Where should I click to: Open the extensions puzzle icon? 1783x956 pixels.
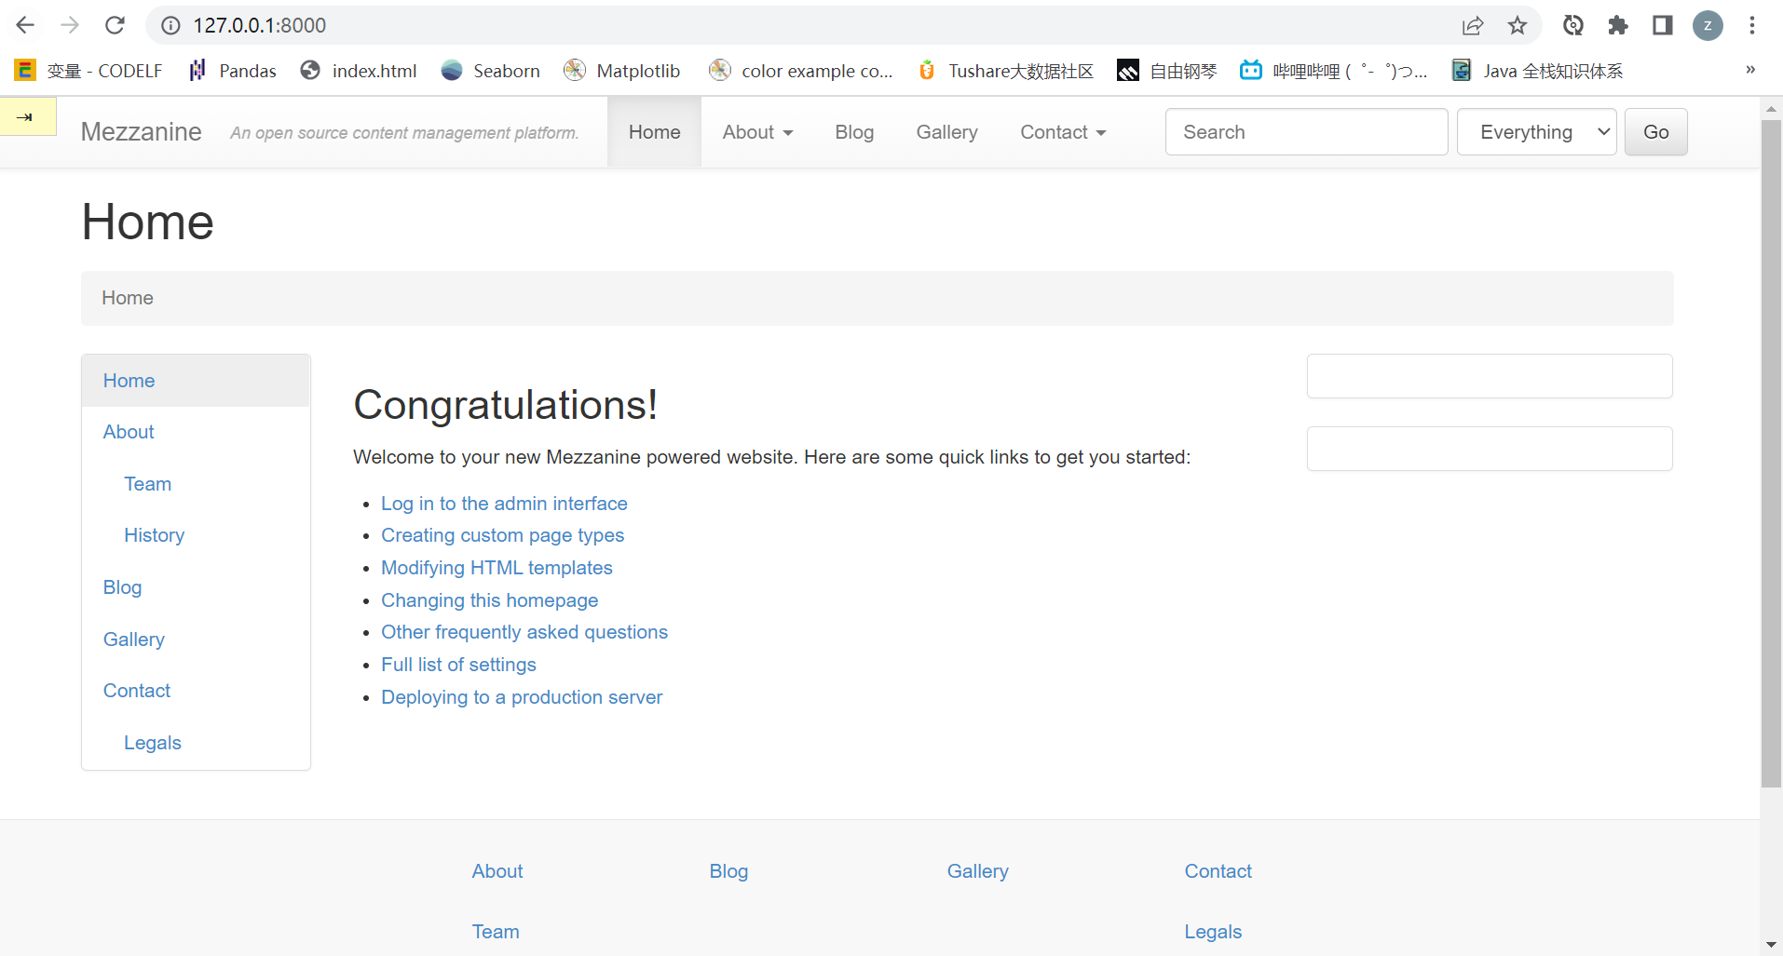click(1618, 25)
